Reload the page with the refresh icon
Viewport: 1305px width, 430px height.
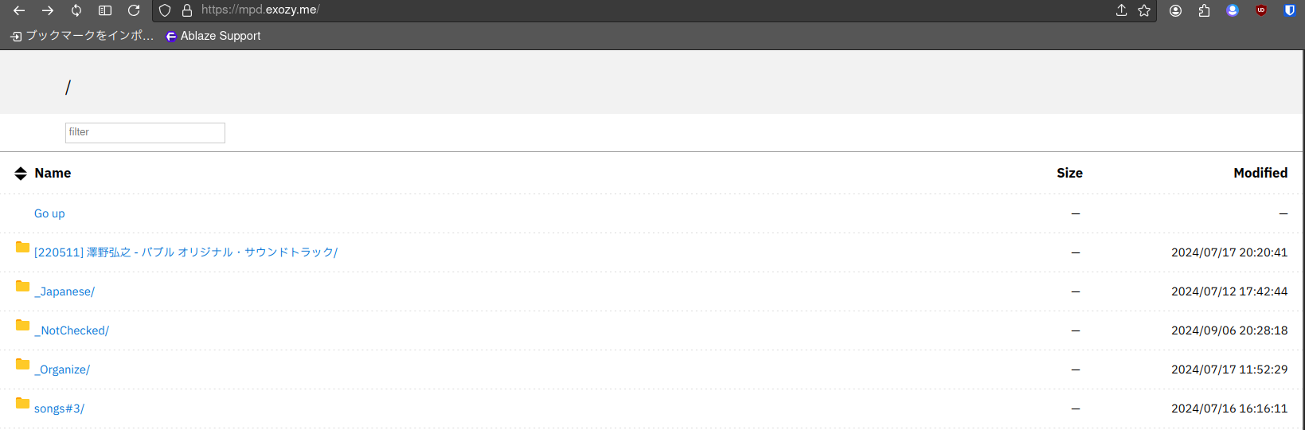coord(134,10)
